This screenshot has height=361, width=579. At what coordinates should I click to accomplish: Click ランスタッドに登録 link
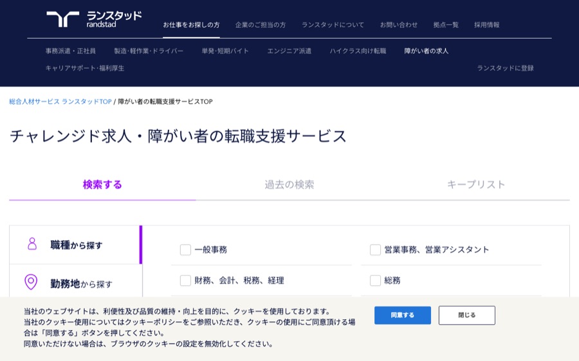click(506, 68)
